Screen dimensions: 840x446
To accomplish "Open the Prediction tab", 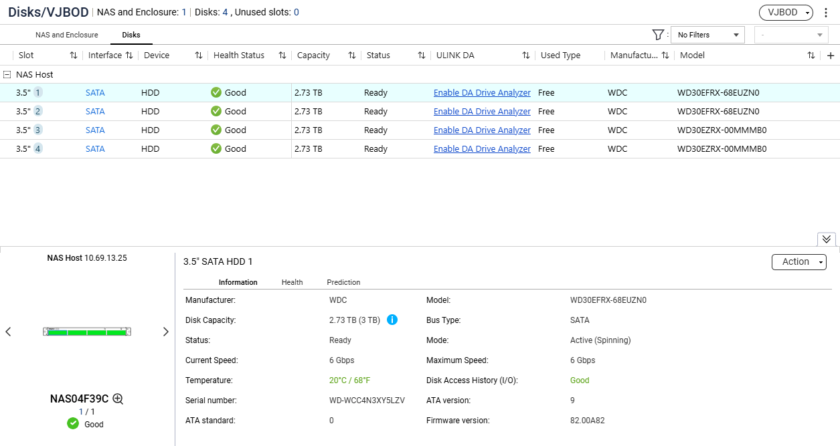I will click(x=343, y=282).
